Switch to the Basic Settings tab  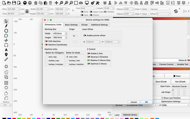tap(71, 25)
